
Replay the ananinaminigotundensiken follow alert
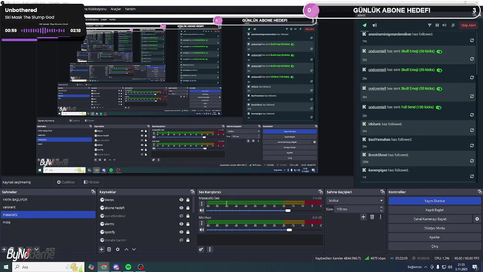472,40
